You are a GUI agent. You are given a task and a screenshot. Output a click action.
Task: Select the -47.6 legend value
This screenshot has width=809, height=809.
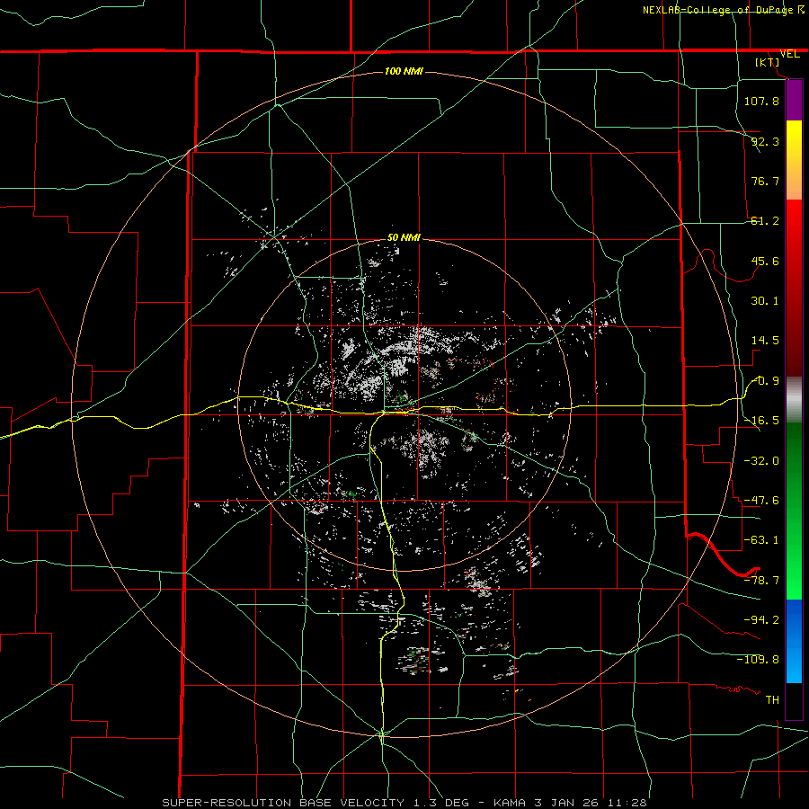coord(761,501)
